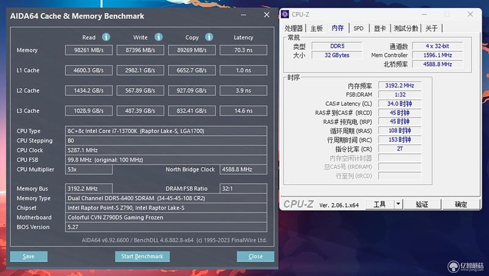
Task: Select the 内存 tab in CPU-Z
Action: coord(338,28)
